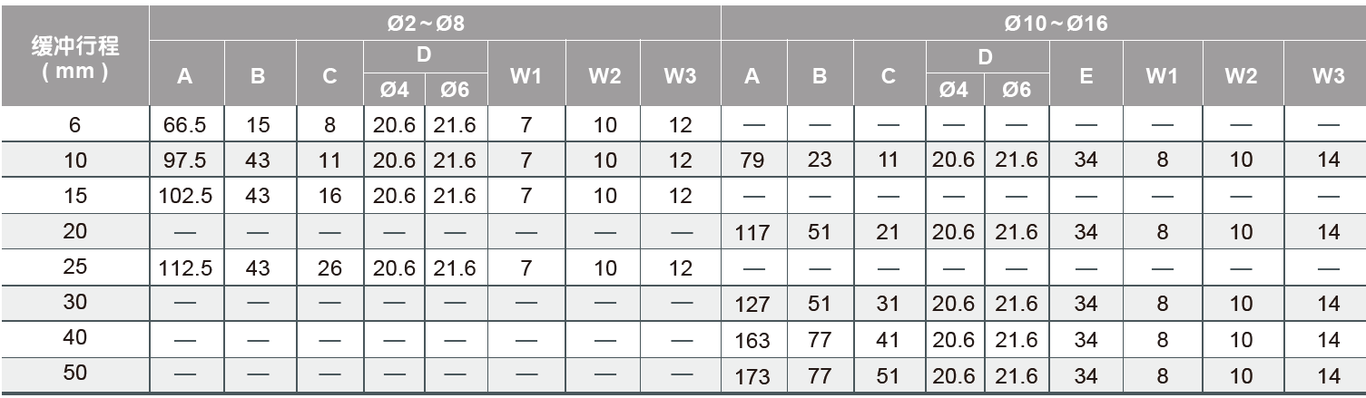Select the Ø10~Ø16 group header
This screenshot has height=398, width=1366.
[1043, 24]
